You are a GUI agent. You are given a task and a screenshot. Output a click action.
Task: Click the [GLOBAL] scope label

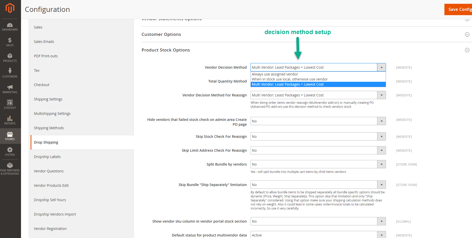403,222
